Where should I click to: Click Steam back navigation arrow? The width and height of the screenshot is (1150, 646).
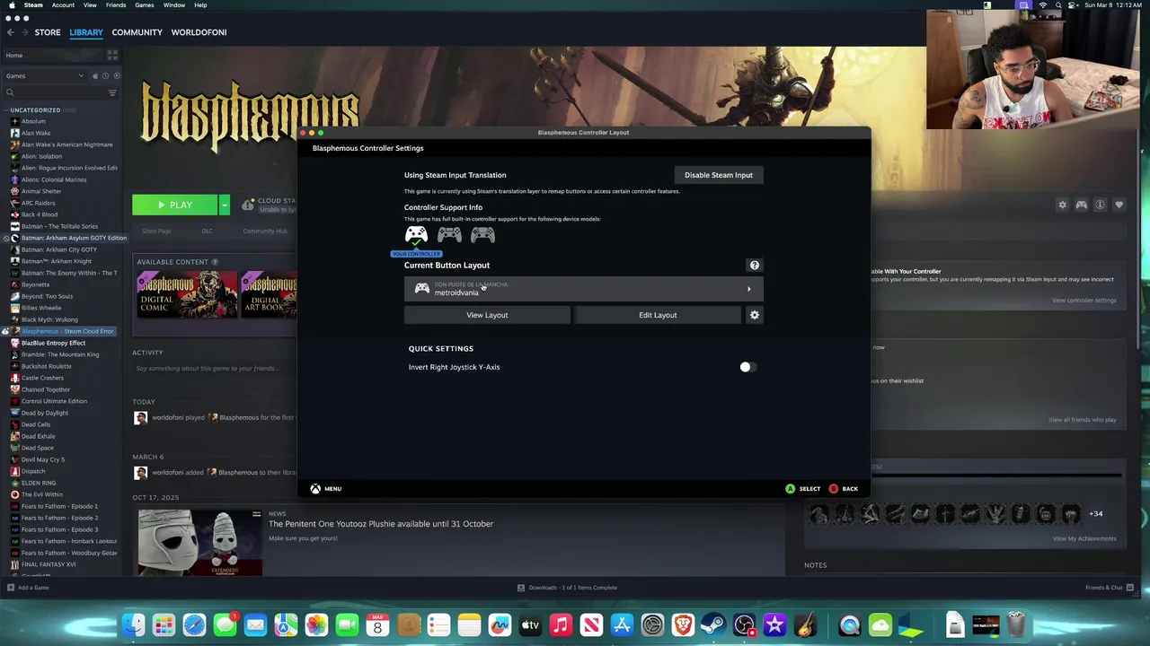11,32
